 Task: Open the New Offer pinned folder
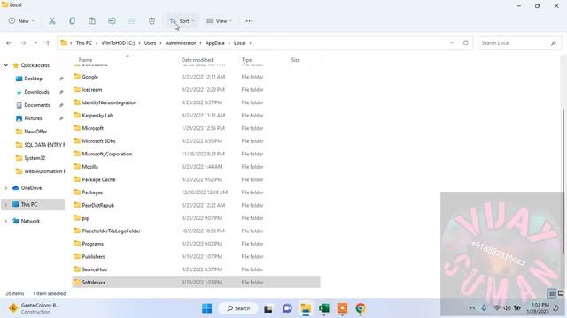tap(35, 132)
